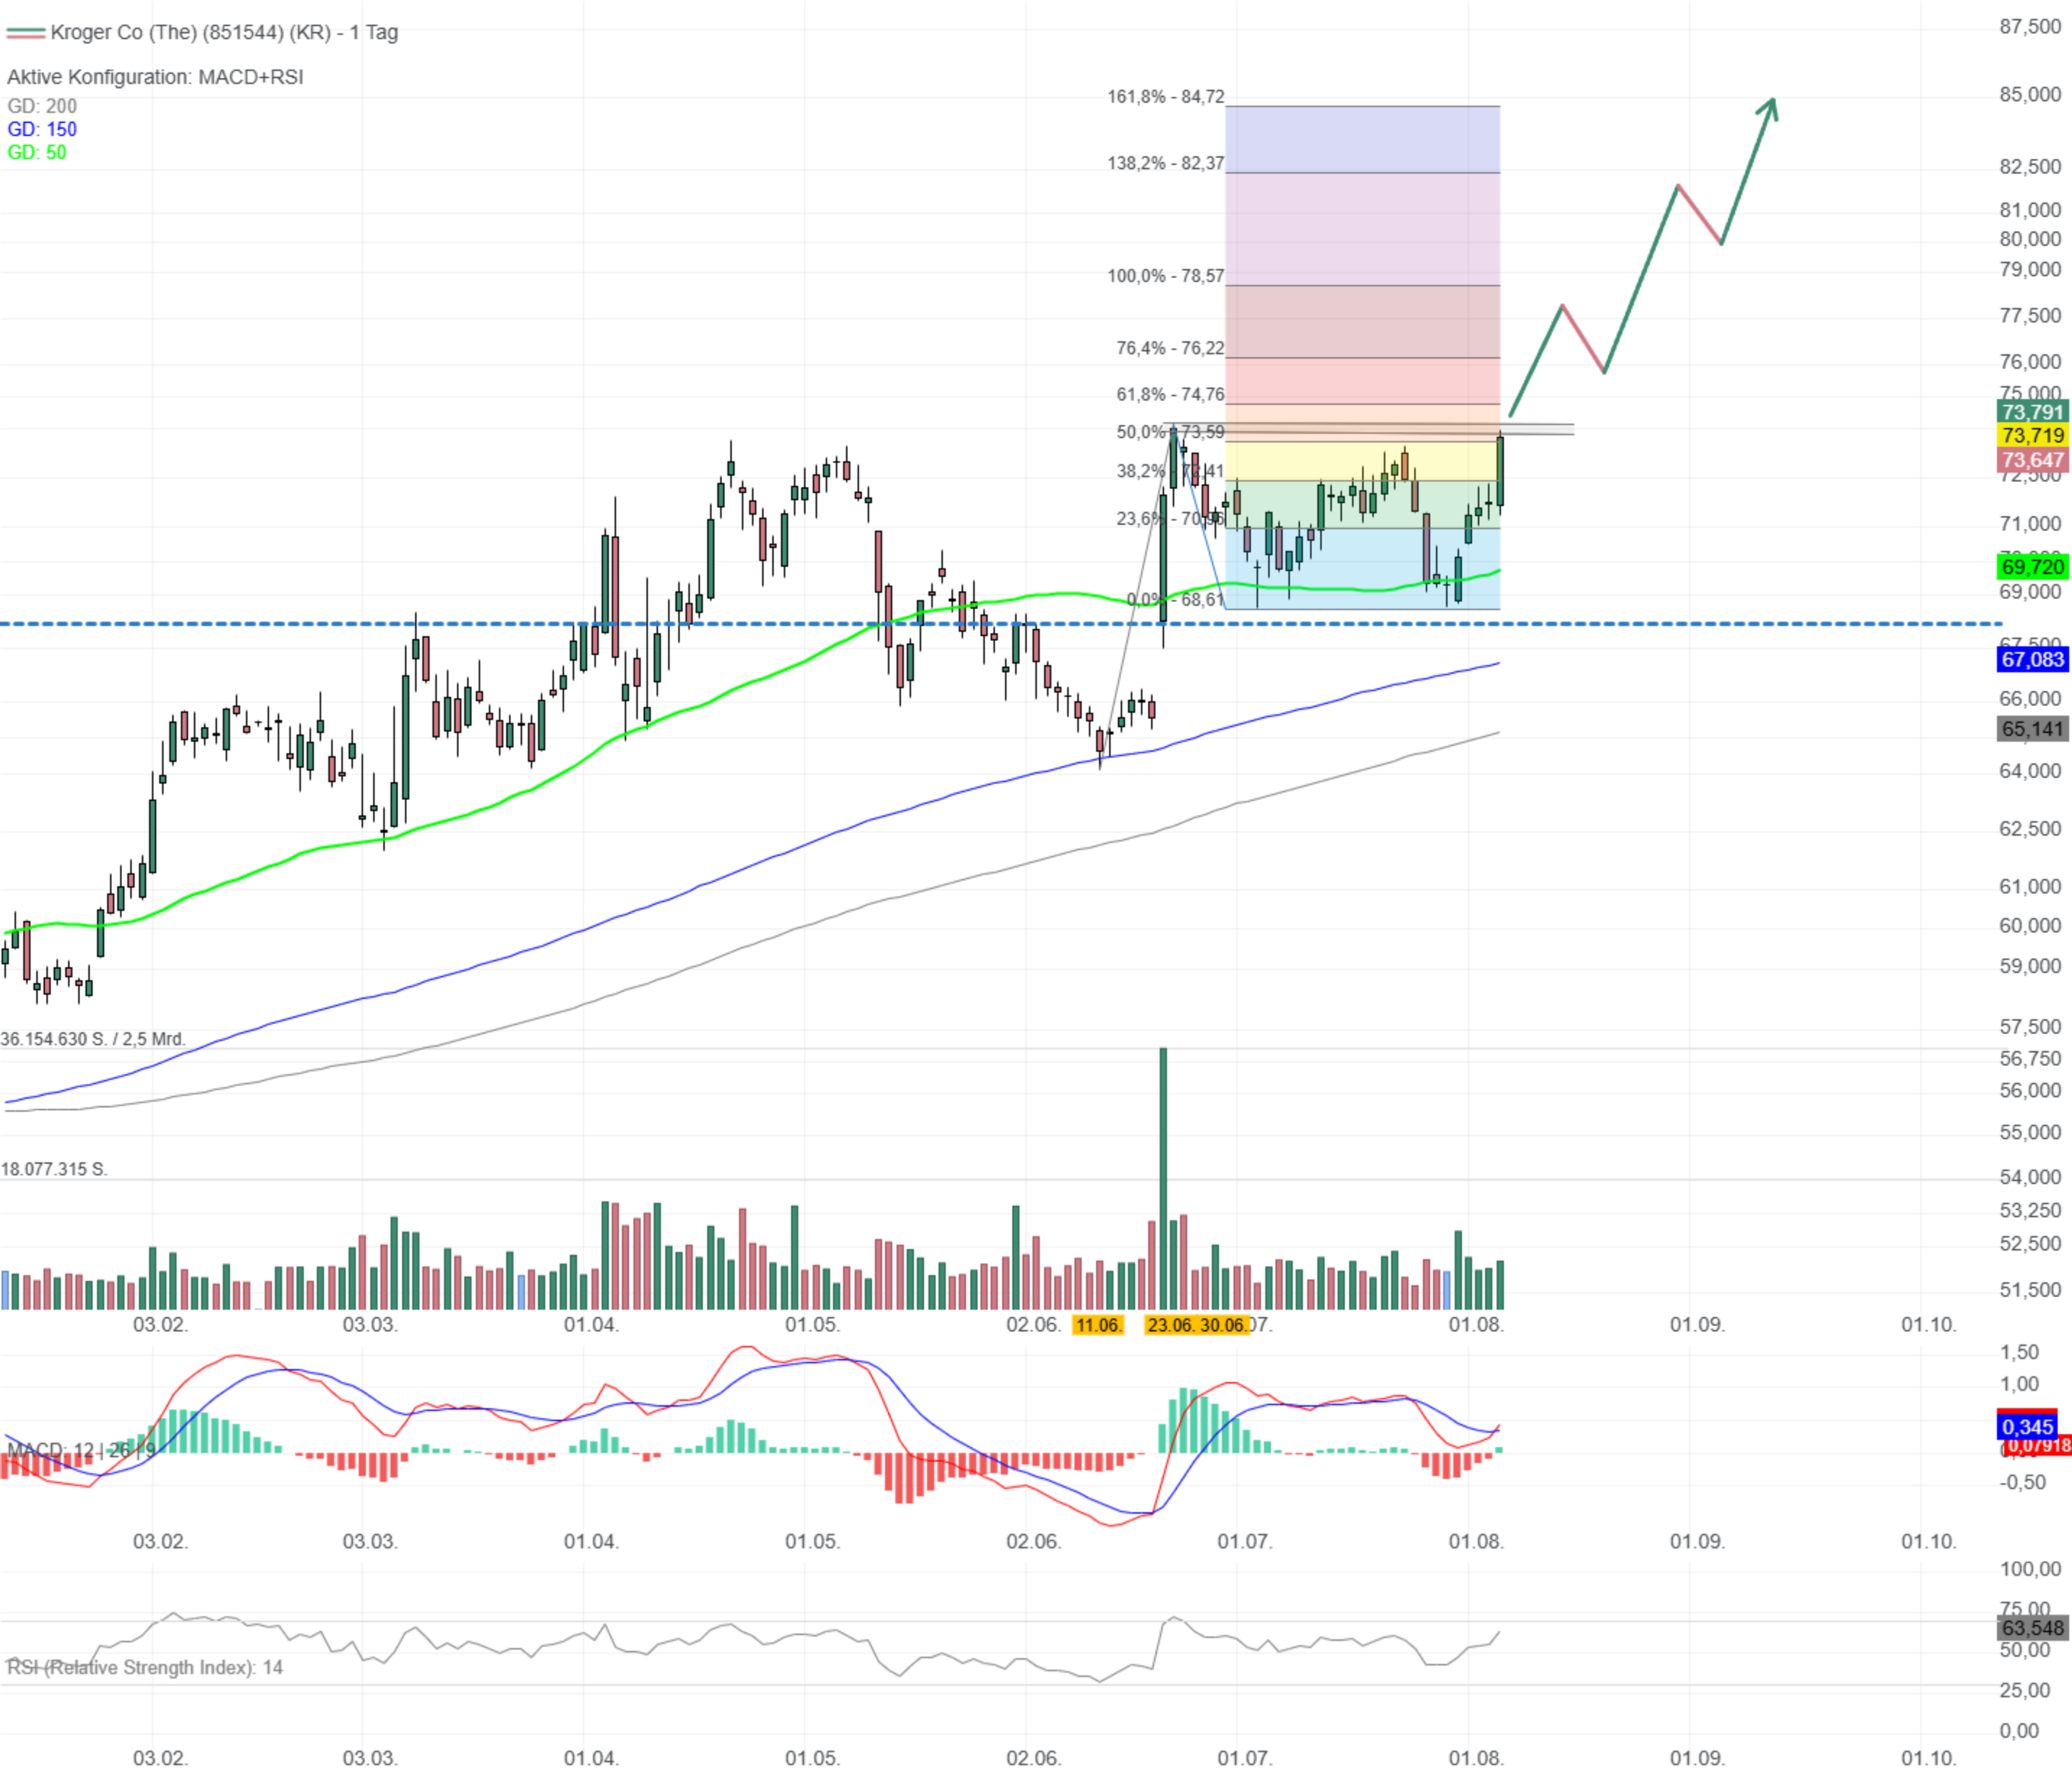This screenshot has width=2072, height=1778.
Task: Click the Fibonacci label "50,0% - 73,59"
Action: click(1170, 432)
